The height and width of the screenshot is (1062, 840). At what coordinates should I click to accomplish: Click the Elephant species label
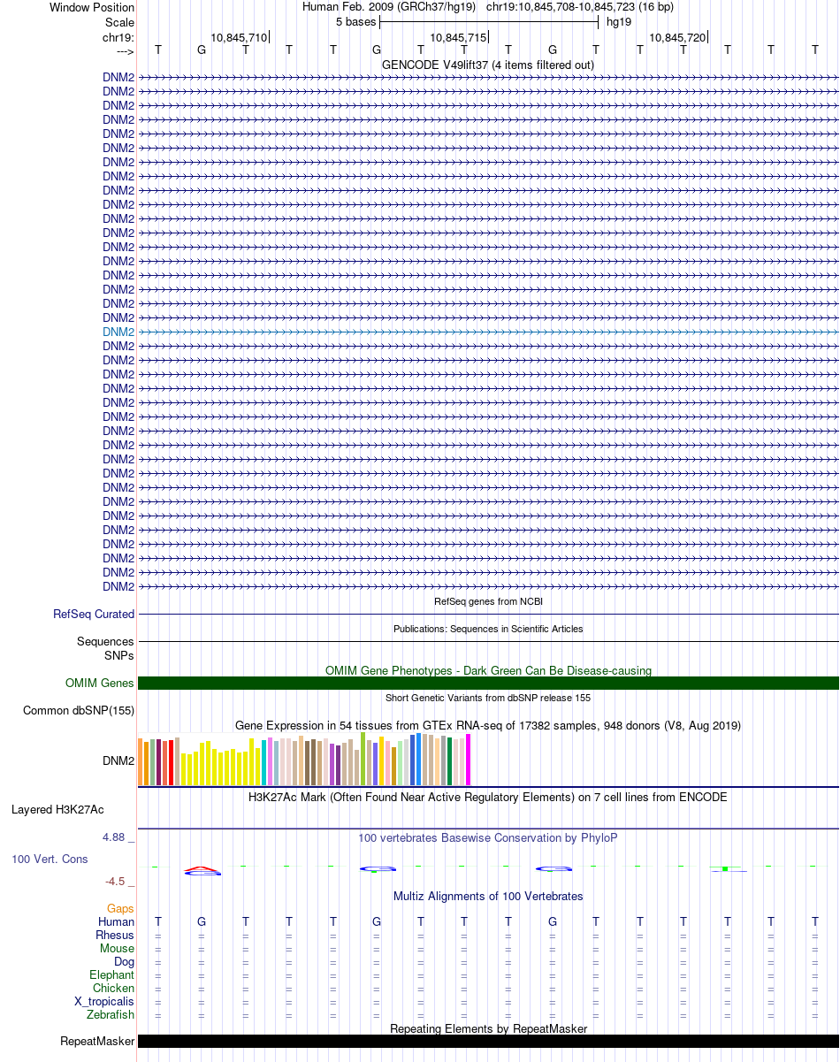point(112,974)
